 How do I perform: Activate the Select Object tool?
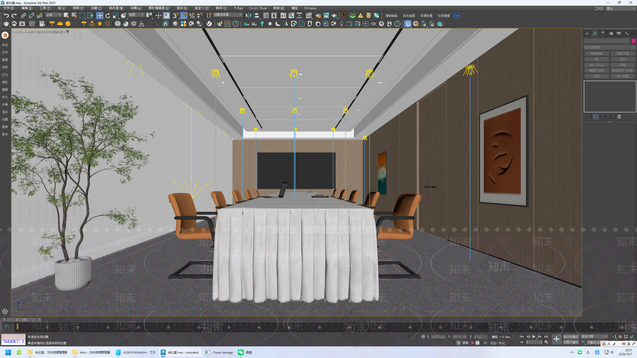[x=66, y=16]
